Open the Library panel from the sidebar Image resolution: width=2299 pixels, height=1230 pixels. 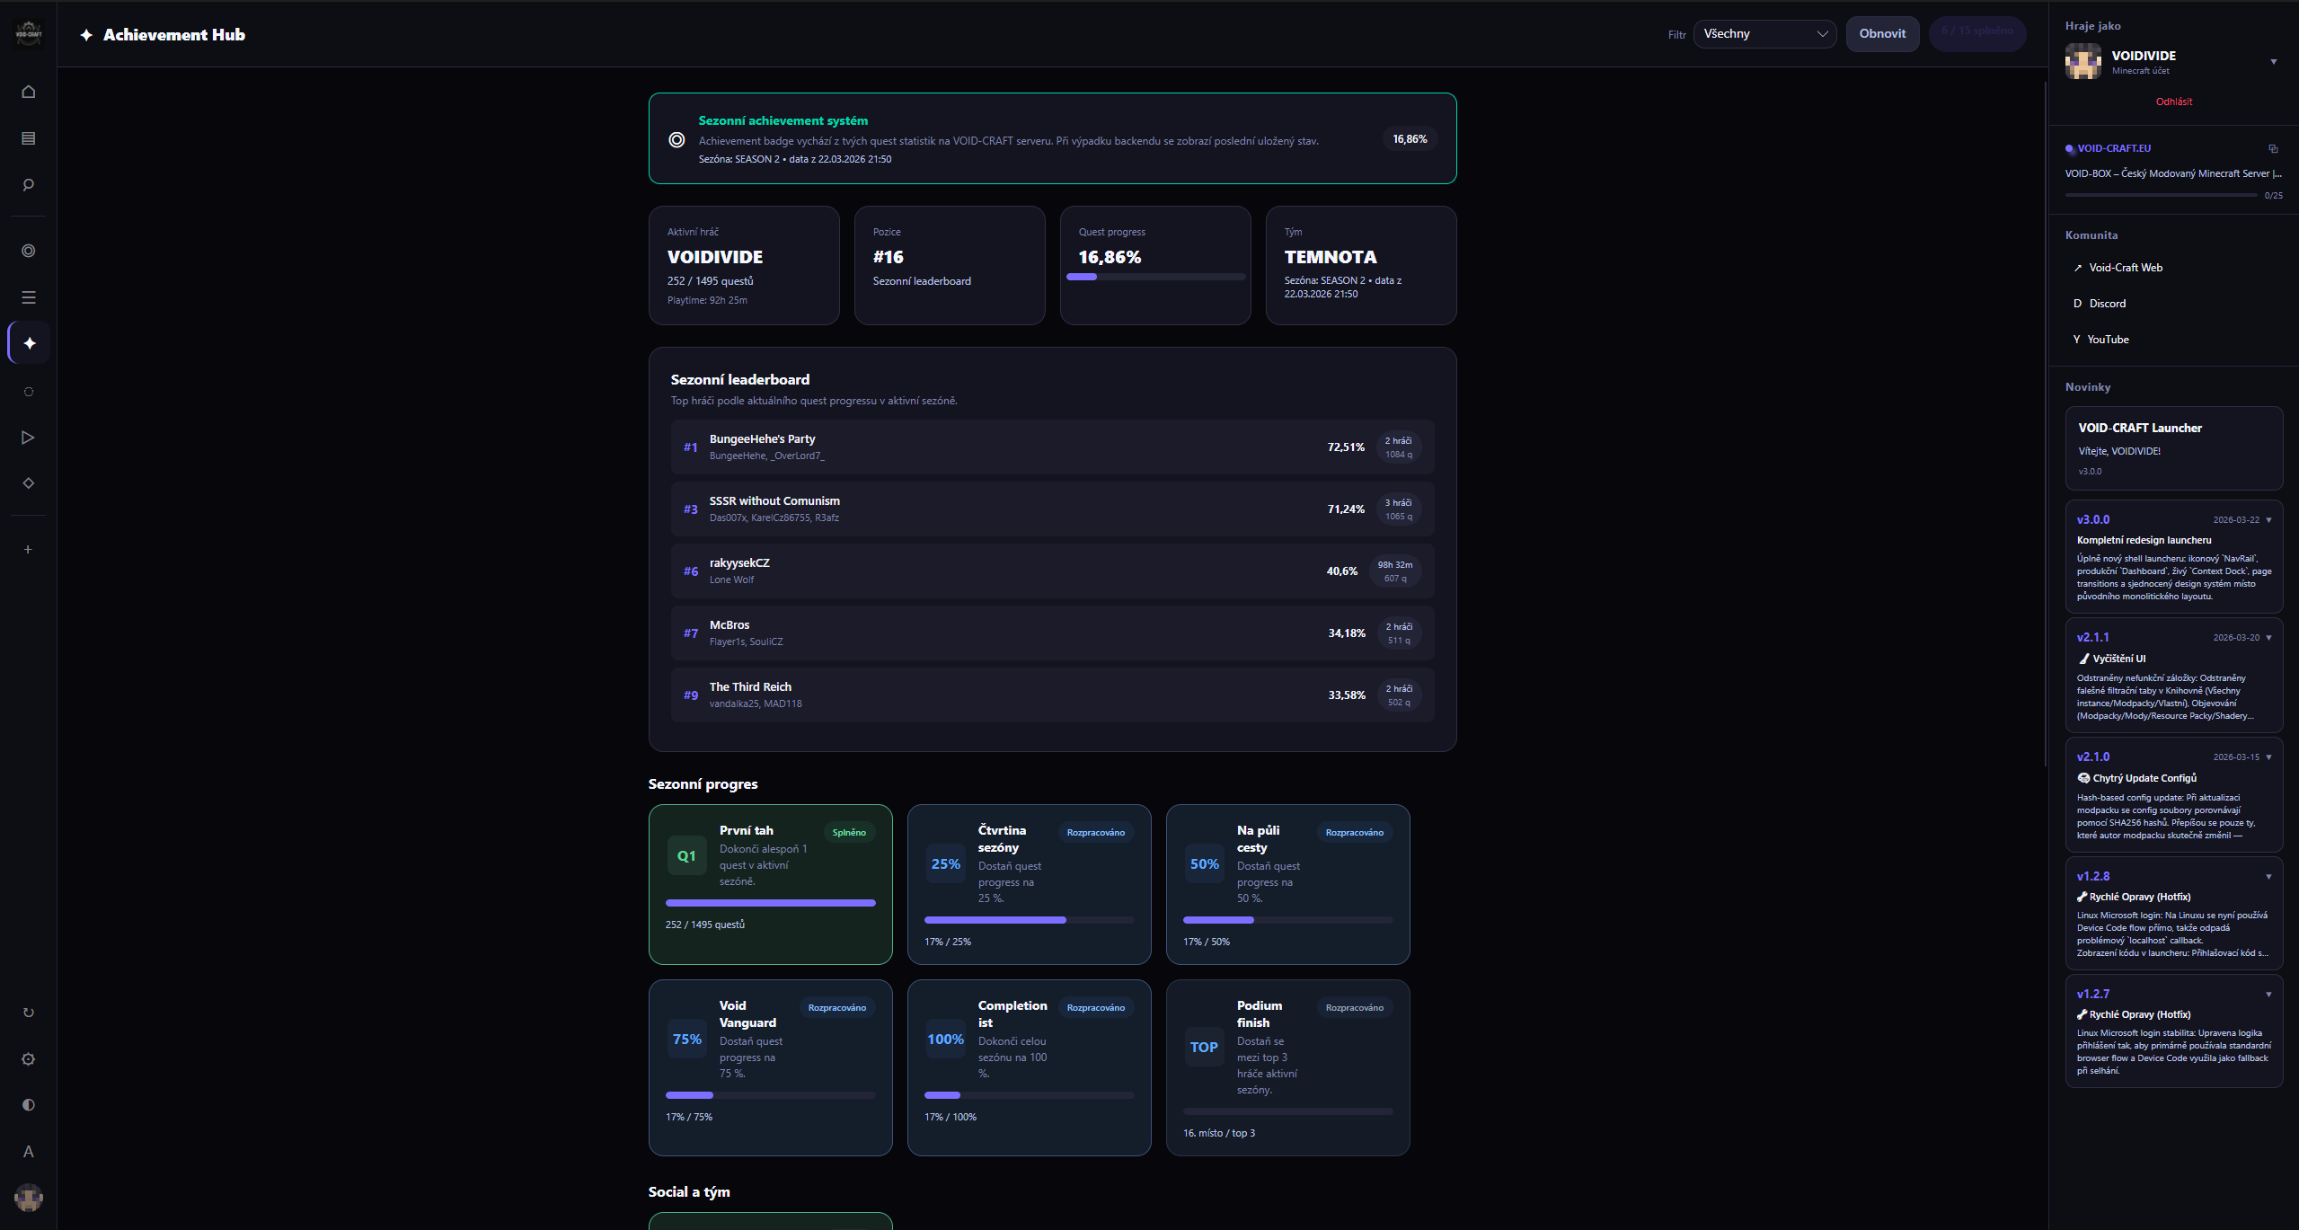(28, 137)
